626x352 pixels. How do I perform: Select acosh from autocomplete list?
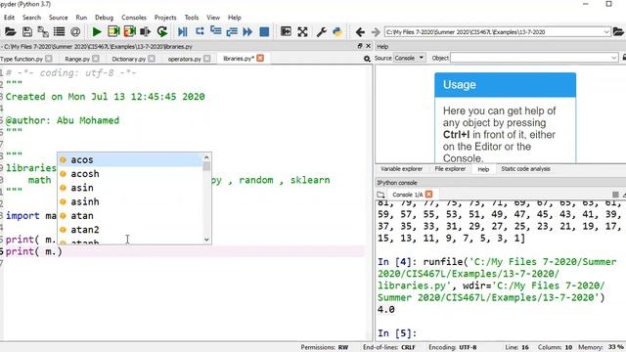pyautogui.click(x=130, y=174)
